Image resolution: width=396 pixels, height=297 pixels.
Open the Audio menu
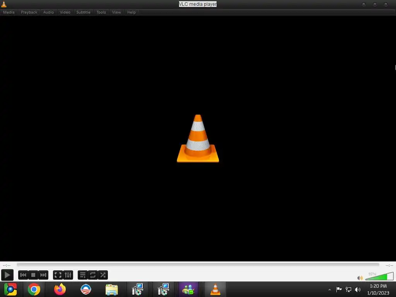[x=48, y=12]
